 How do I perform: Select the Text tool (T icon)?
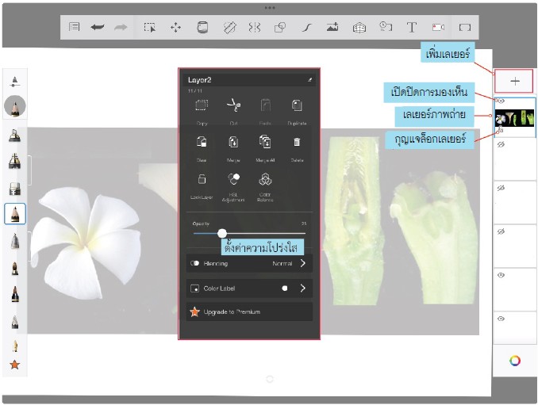click(411, 27)
